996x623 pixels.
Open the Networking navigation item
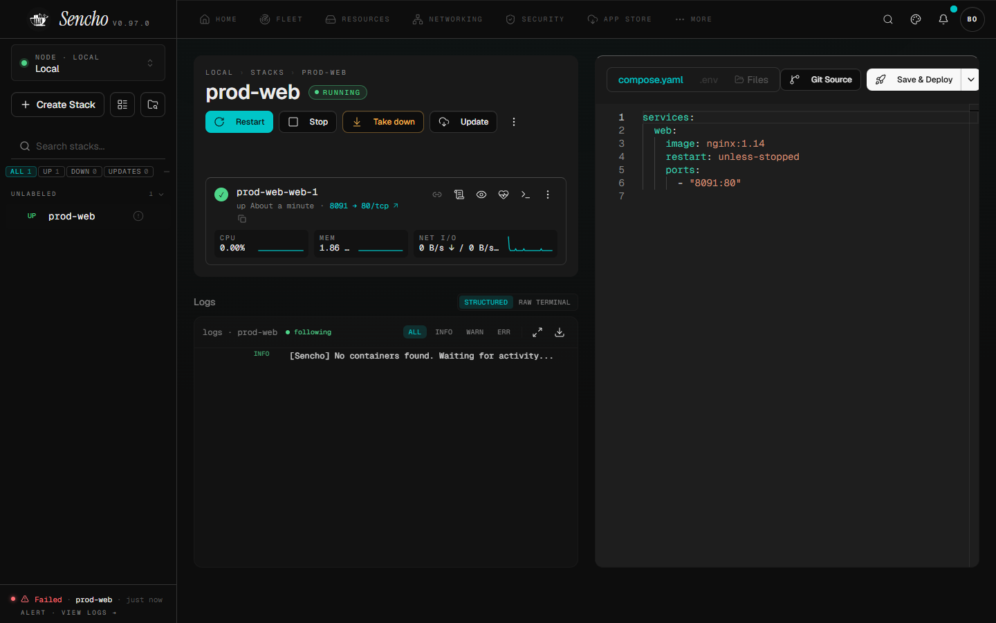448,19
